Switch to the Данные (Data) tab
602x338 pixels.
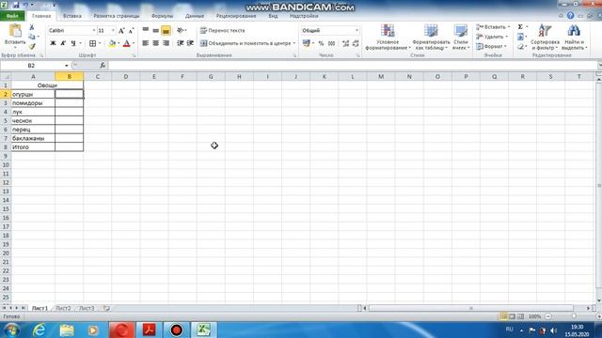click(195, 16)
